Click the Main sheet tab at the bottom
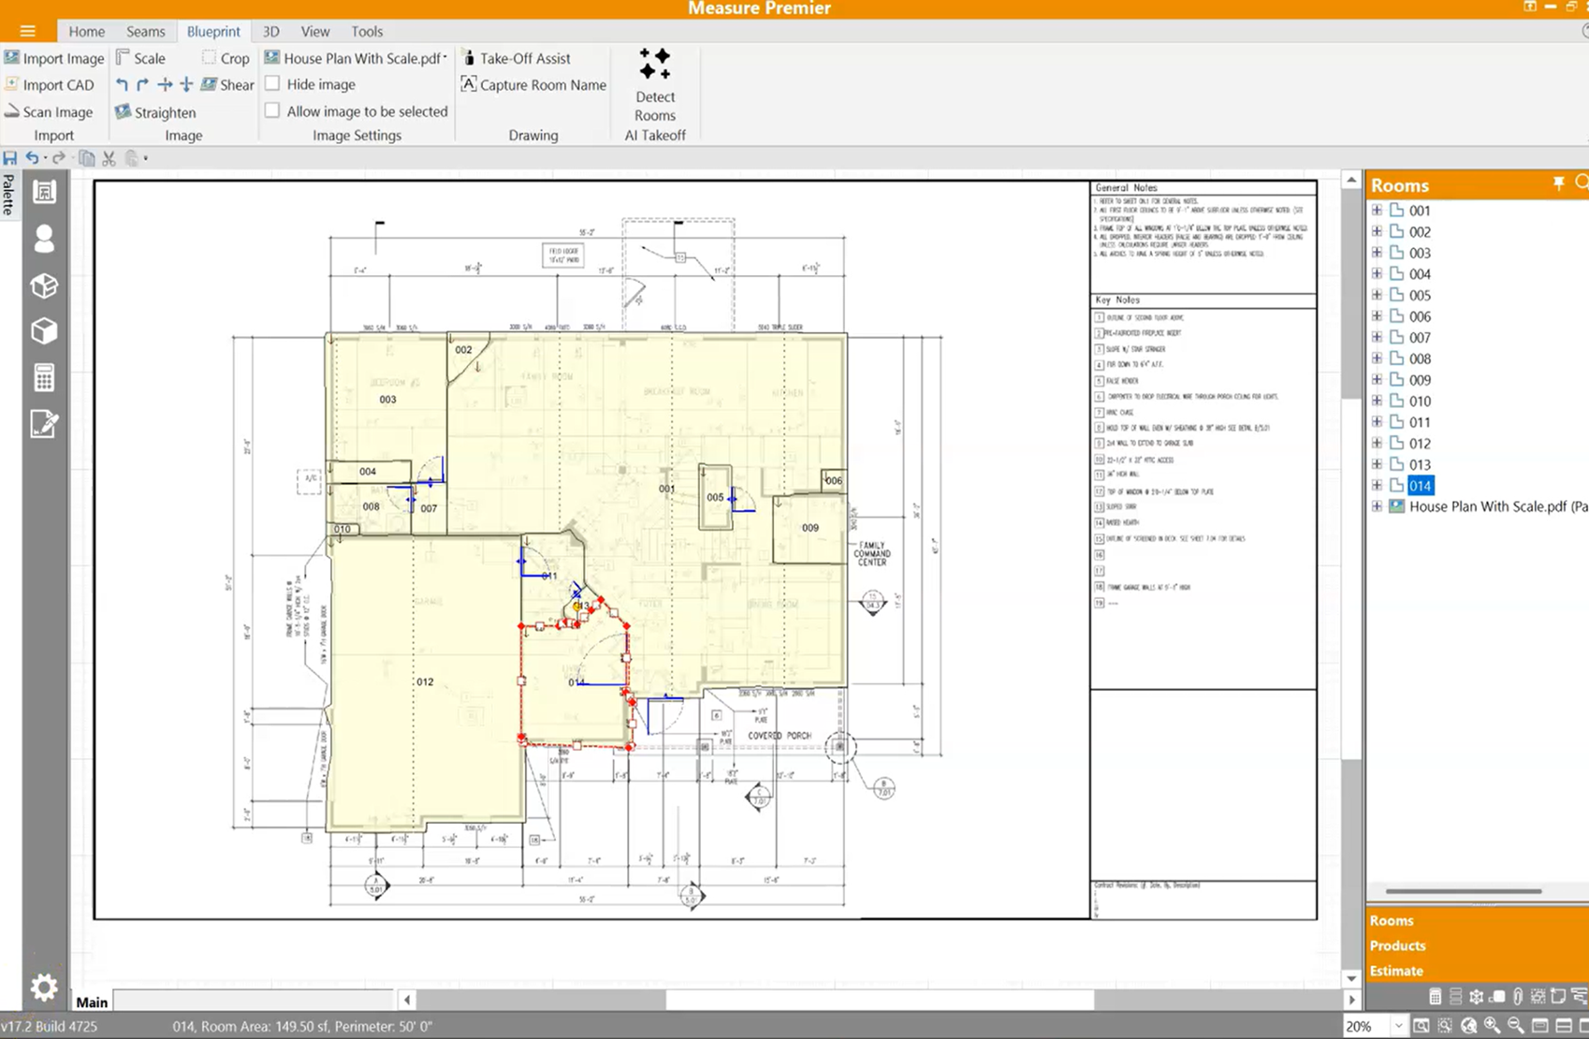The image size is (1589, 1039). [x=91, y=1001]
